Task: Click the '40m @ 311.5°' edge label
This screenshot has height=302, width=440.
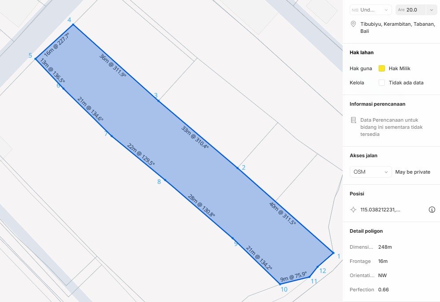Action: pos(283,214)
